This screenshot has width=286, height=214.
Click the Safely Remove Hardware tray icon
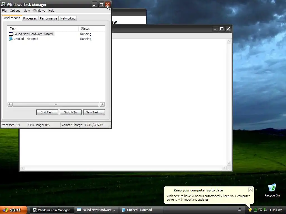(x=265, y=210)
